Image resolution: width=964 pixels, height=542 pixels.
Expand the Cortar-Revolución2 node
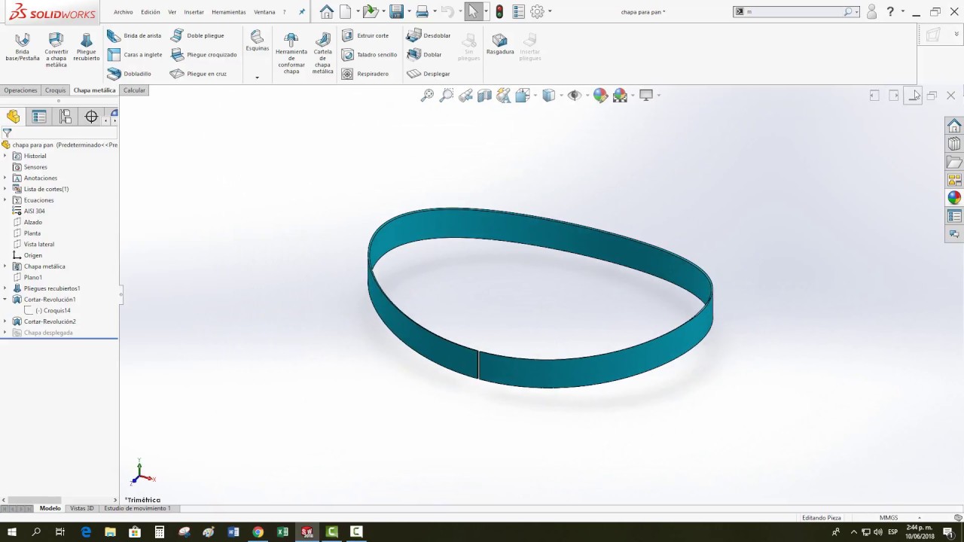tap(5, 321)
